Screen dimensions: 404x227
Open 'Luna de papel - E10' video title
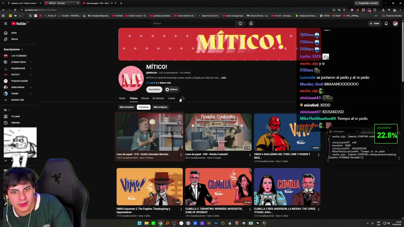142,154
